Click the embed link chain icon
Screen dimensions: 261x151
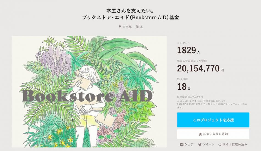[x=220, y=144]
